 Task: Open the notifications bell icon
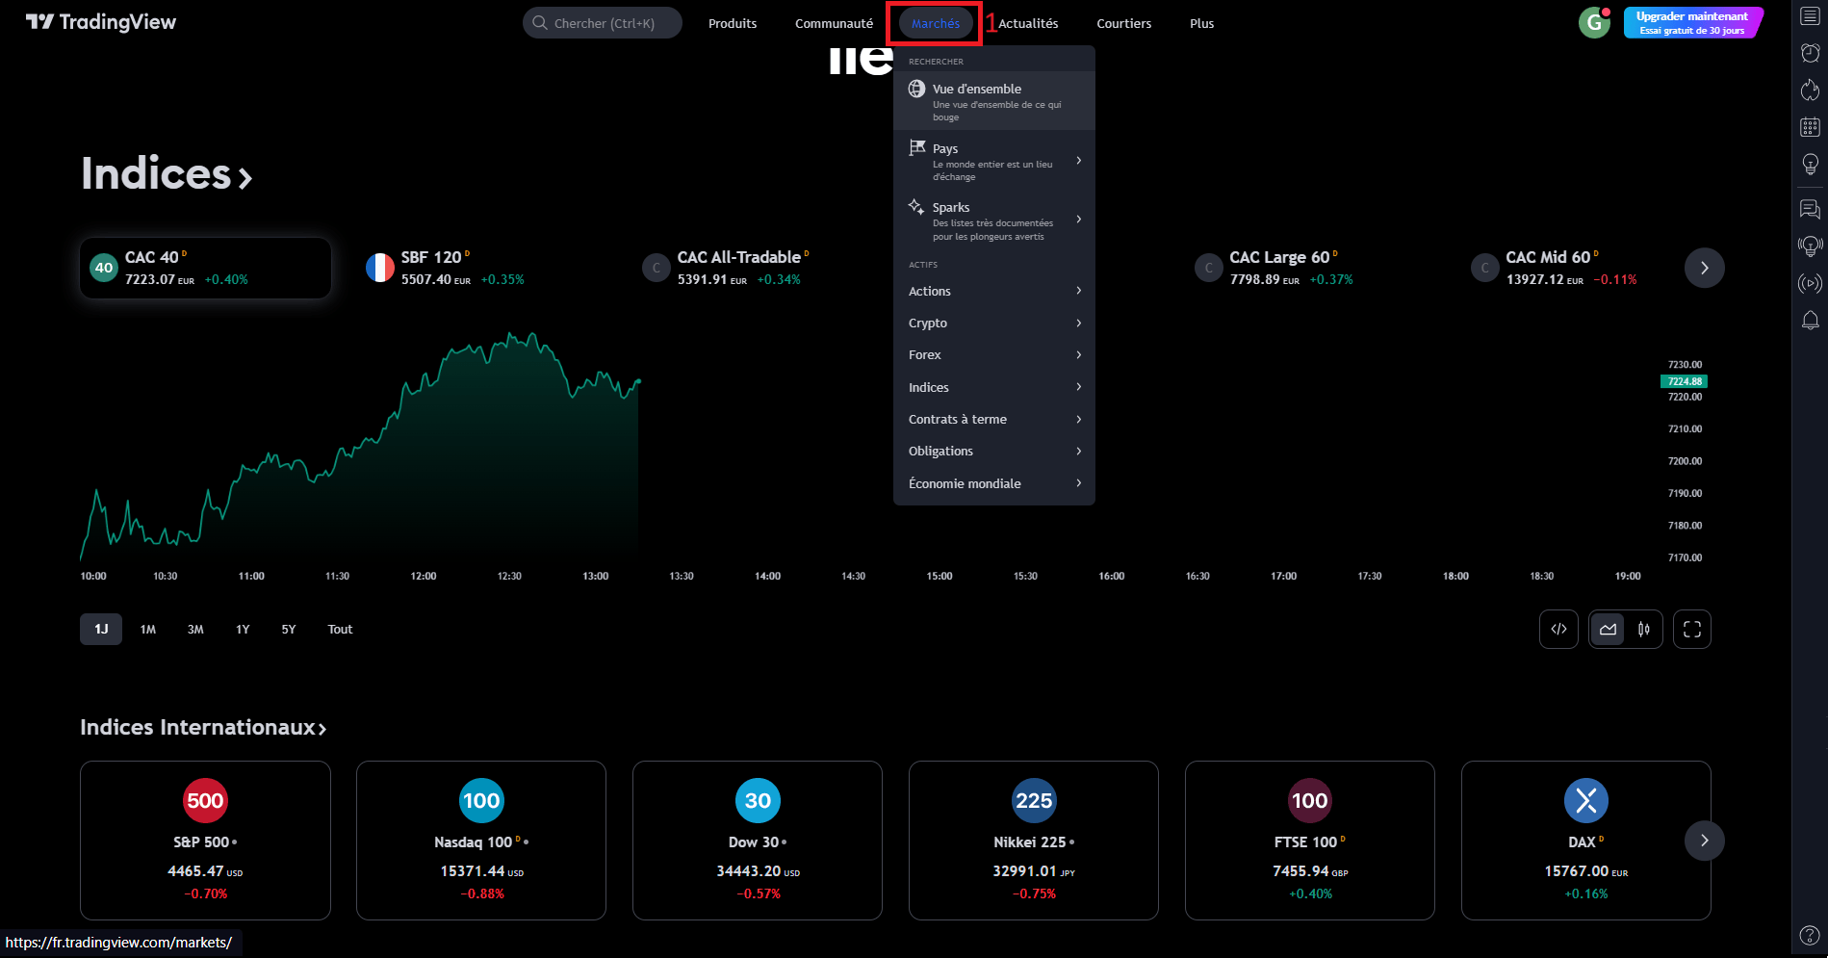pos(1810,321)
